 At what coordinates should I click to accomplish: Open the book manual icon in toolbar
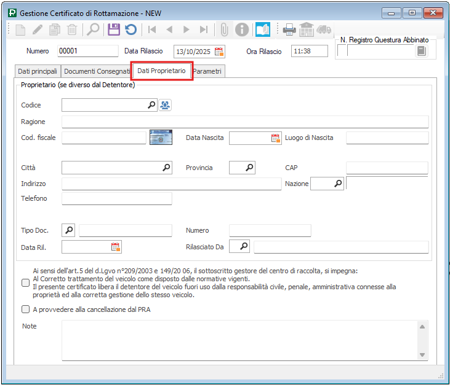click(x=263, y=29)
